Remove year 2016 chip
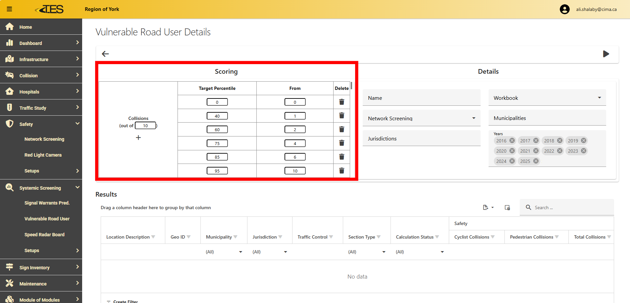The height and width of the screenshot is (303, 630). point(512,140)
